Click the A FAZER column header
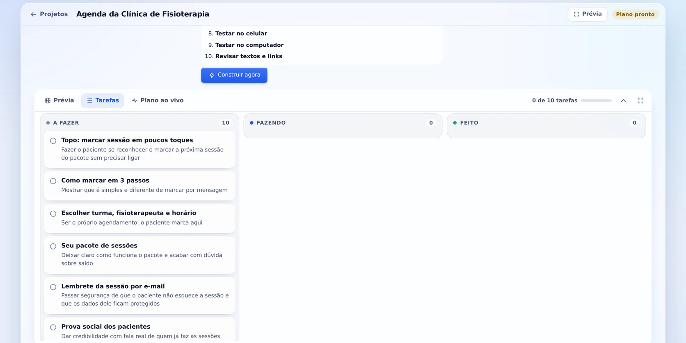The height and width of the screenshot is (343, 686). 139,123
